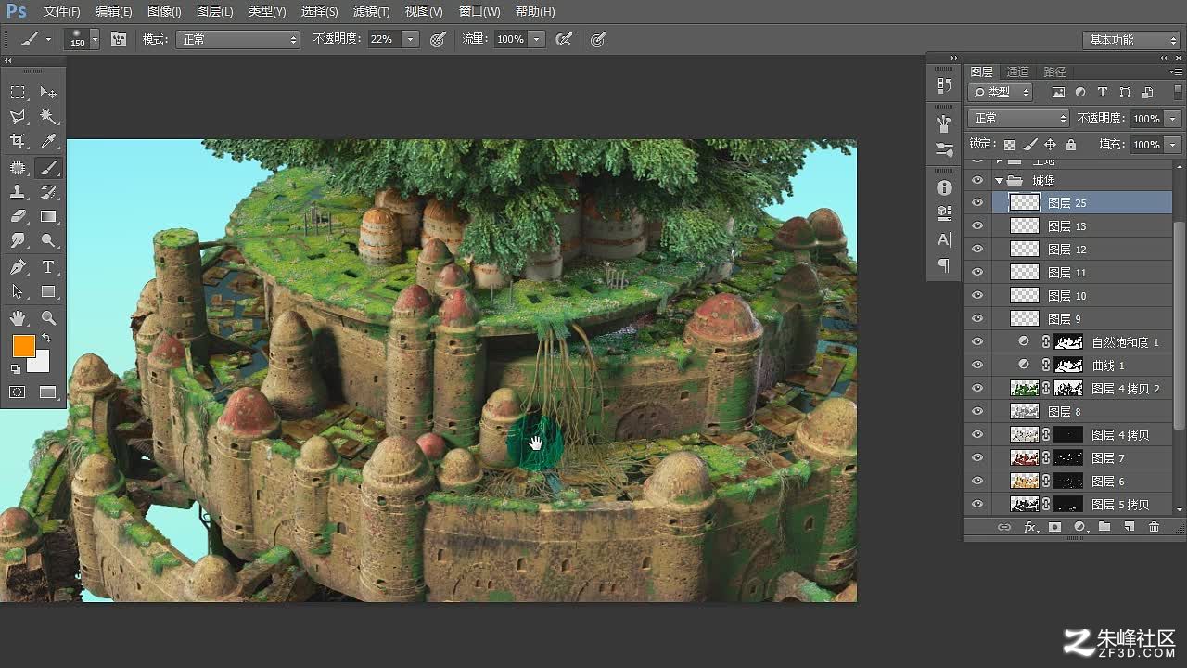Screen dimensions: 1187x668
Task: Select the Gradient tool
Action: [48, 216]
